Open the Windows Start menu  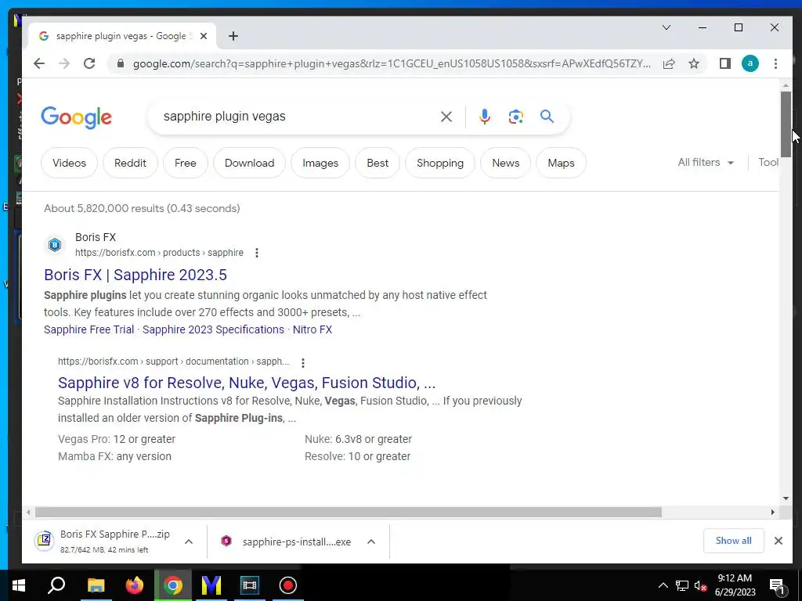19,585
